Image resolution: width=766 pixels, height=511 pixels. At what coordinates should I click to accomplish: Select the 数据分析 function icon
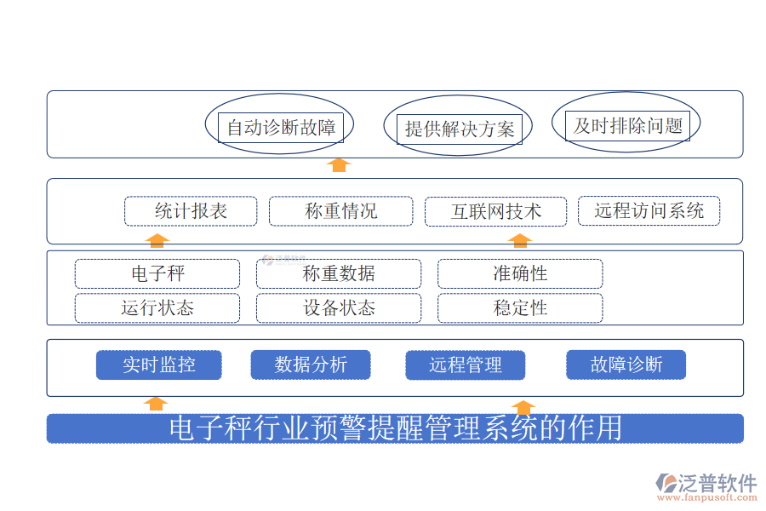click(x=311, y=365)
